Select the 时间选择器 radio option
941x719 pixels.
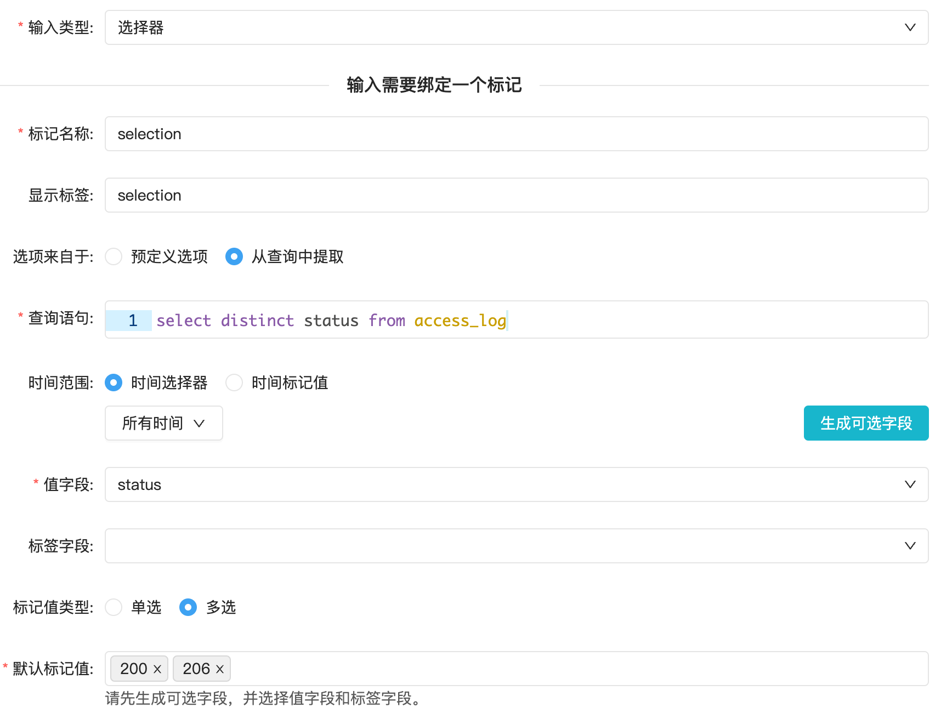tap(114, 383)
